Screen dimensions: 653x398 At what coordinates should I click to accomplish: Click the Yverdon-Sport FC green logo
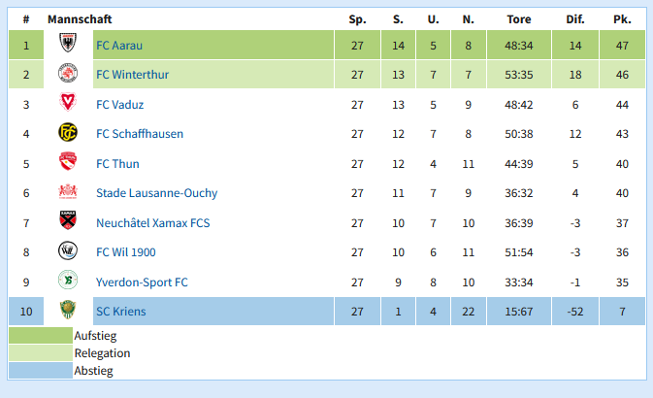(x=68, y=281)
